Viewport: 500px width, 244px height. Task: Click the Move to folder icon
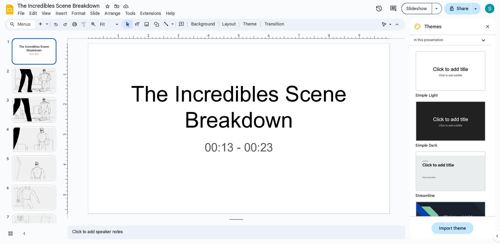(x=117, y=6)
